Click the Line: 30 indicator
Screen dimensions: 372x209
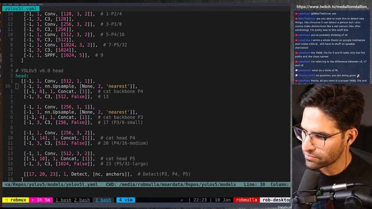pos(255,185)
